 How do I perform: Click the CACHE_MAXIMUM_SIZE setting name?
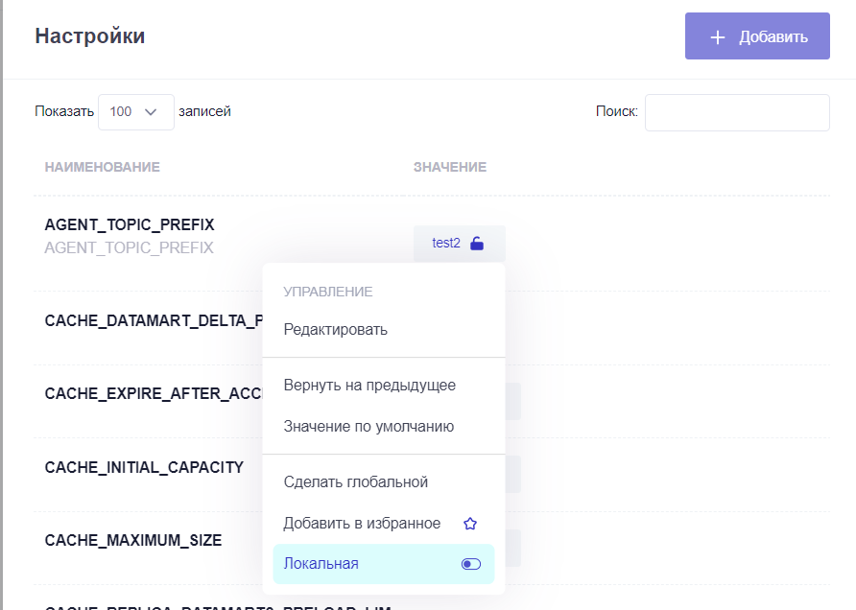pyautogui.click(x=133, y=541)
